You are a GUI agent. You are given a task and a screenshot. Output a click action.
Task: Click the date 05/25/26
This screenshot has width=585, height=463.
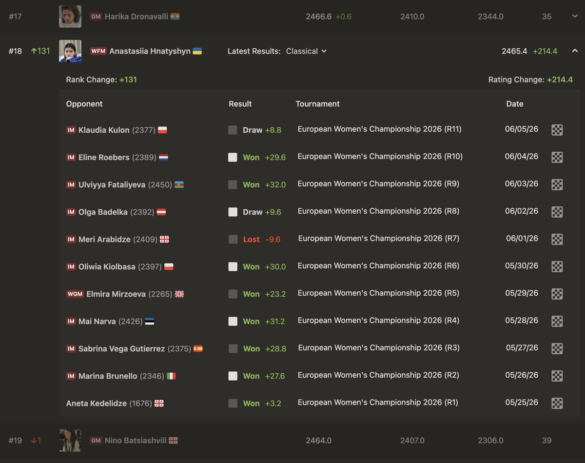(522, 403)
